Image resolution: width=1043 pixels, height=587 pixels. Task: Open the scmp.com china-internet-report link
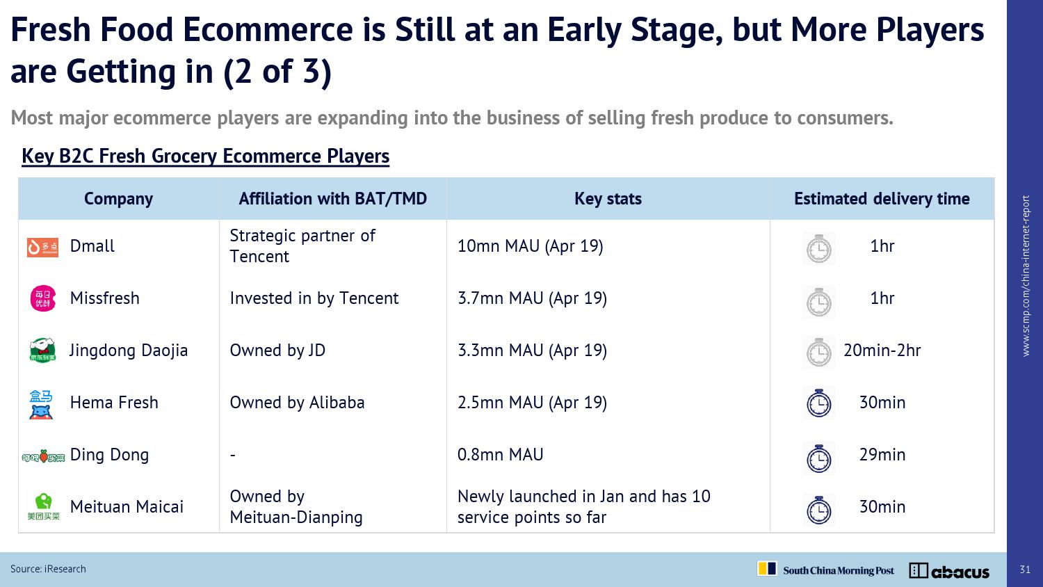(x=1026, y=276)
